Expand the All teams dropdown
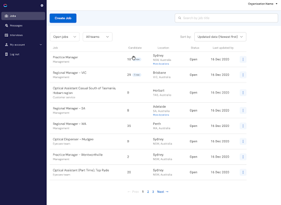The width and height of the screenshot is (281, 205). point(97,37)
